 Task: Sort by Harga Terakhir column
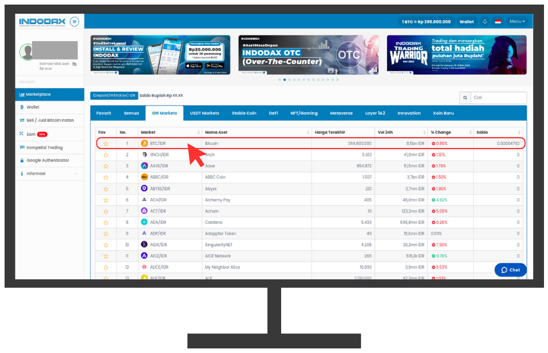(343, 132)
